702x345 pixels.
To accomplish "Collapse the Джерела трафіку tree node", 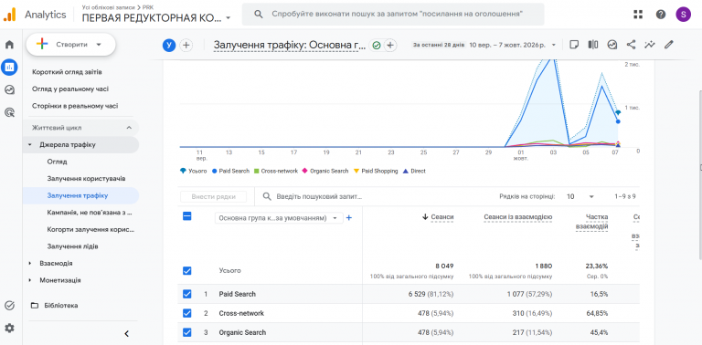I will (x=30, y=145).
